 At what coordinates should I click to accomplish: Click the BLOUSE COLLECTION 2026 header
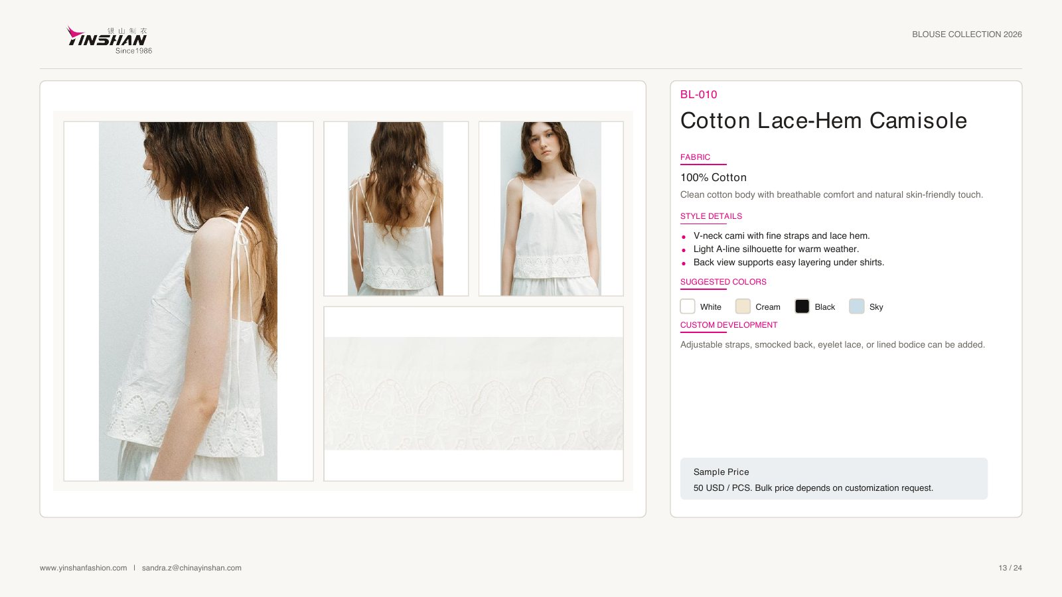pos(967,34)
